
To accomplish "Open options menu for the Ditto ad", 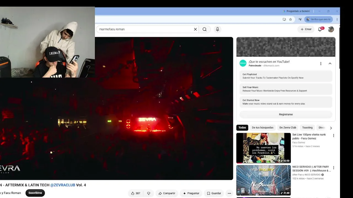I will point(321,64).
